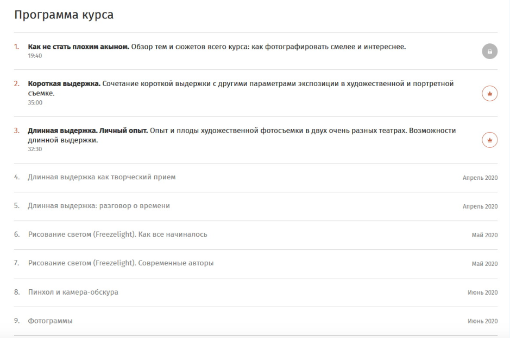Screen dimensions: 510x338
Task: Click the crown icon for Длинная выдержка. Личный опыт
Action: (489, 140)
